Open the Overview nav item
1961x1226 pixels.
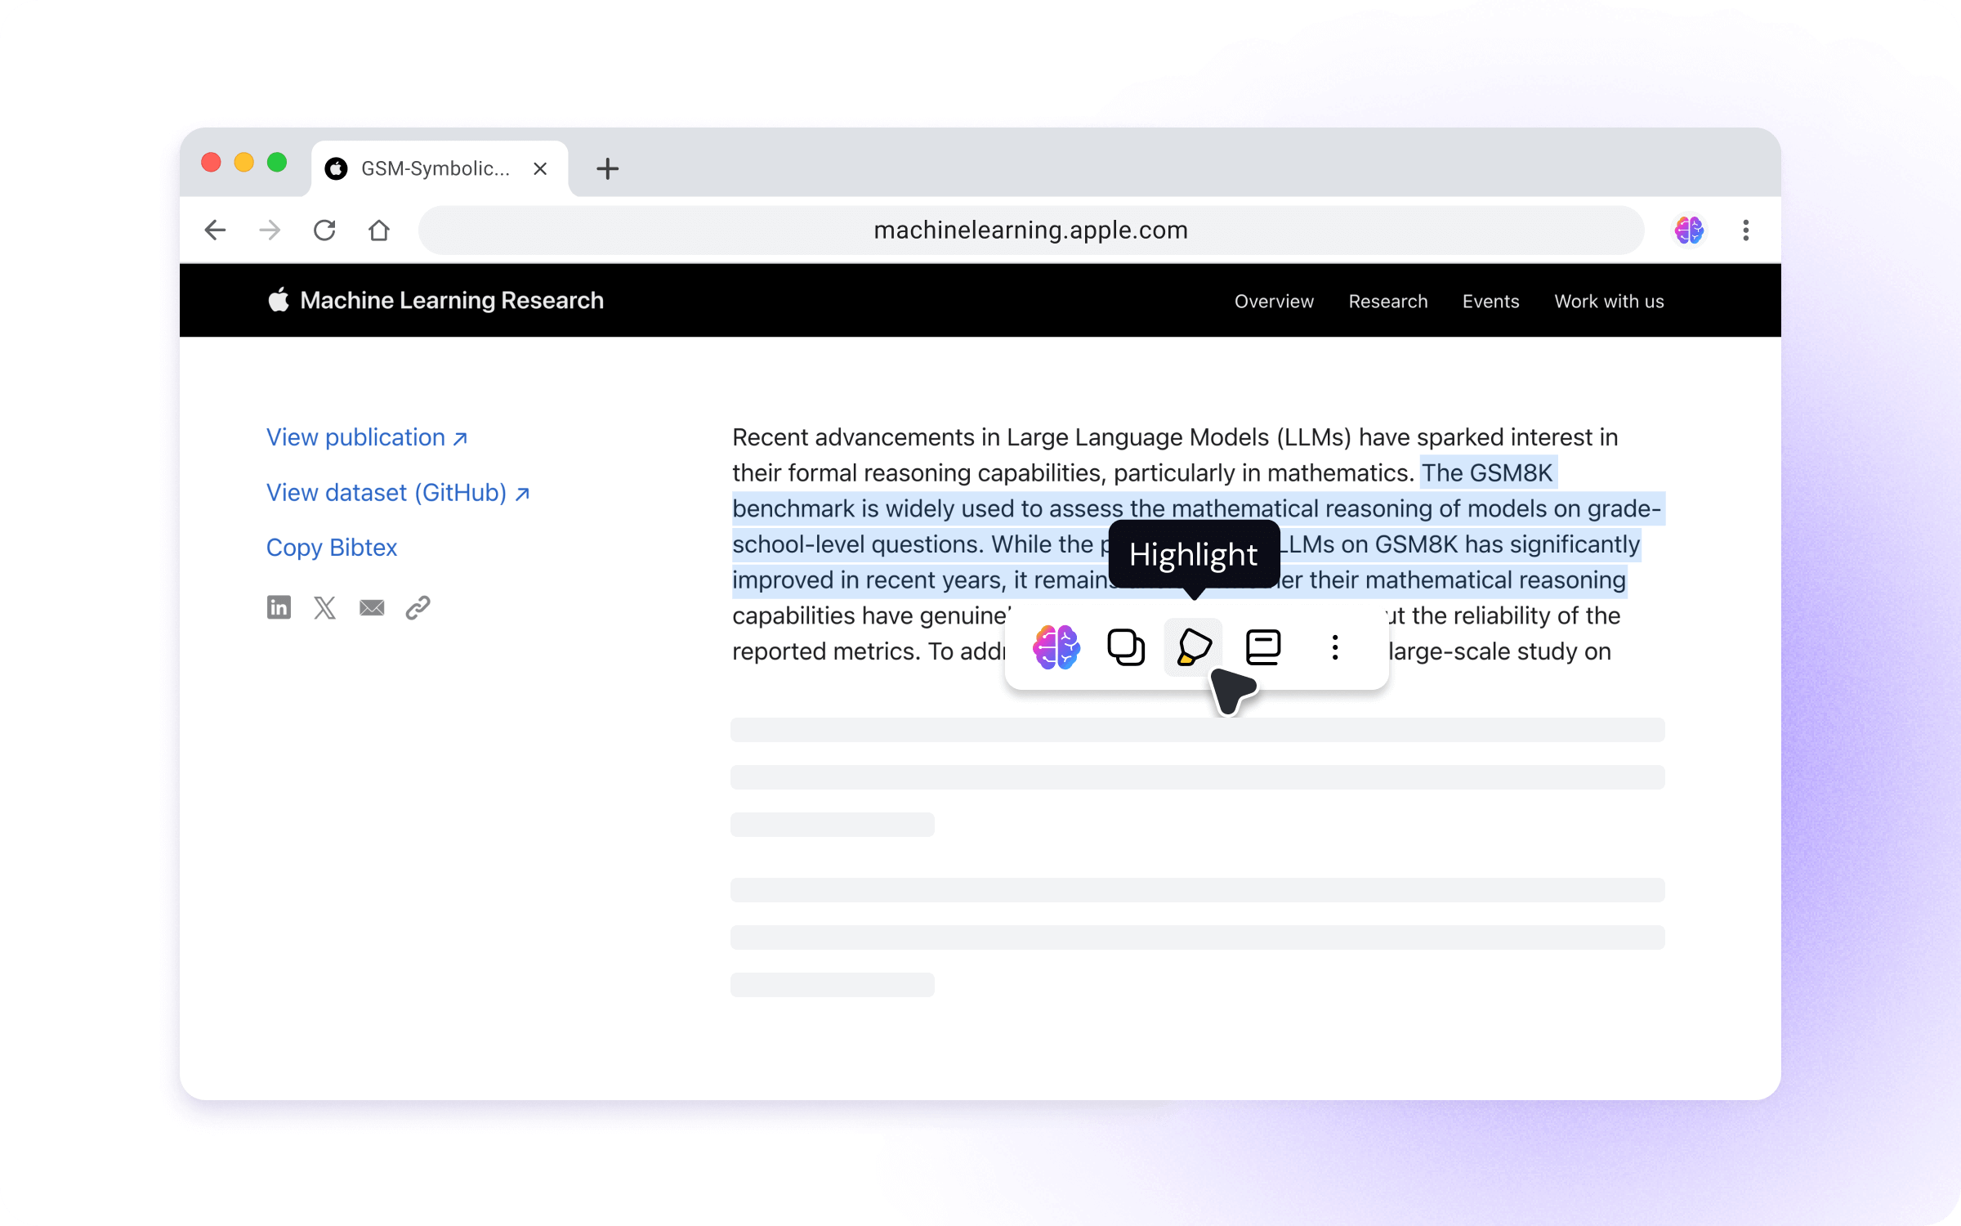[1274, 302]
